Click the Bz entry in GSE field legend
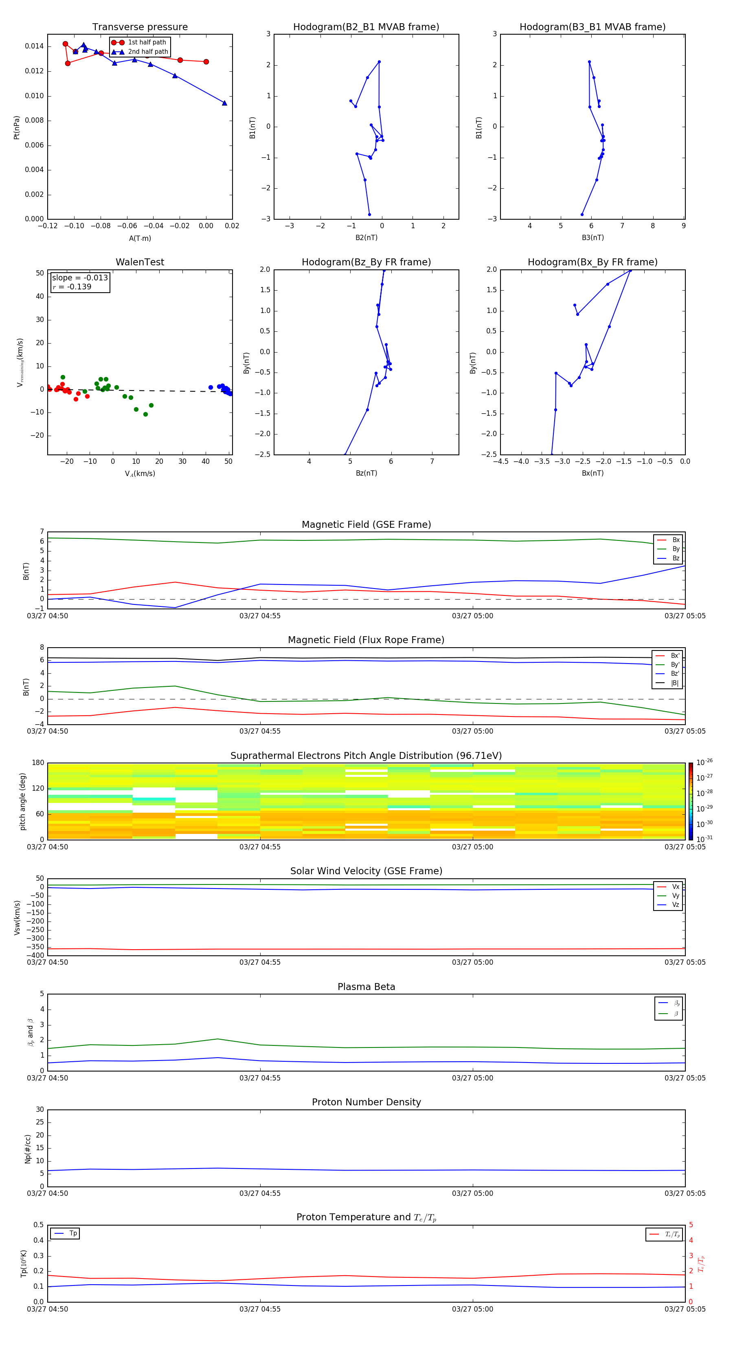 coord(668,558)
